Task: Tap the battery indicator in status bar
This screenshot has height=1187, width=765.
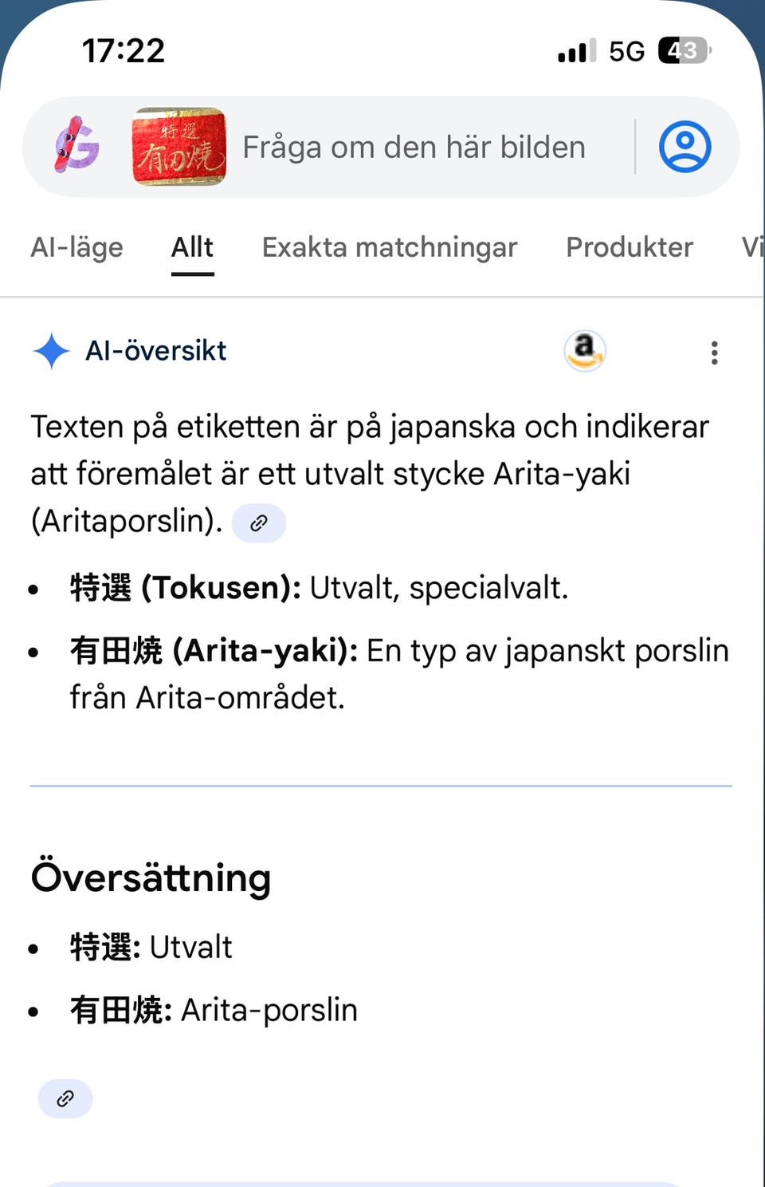Action: (x=683, y=51)
